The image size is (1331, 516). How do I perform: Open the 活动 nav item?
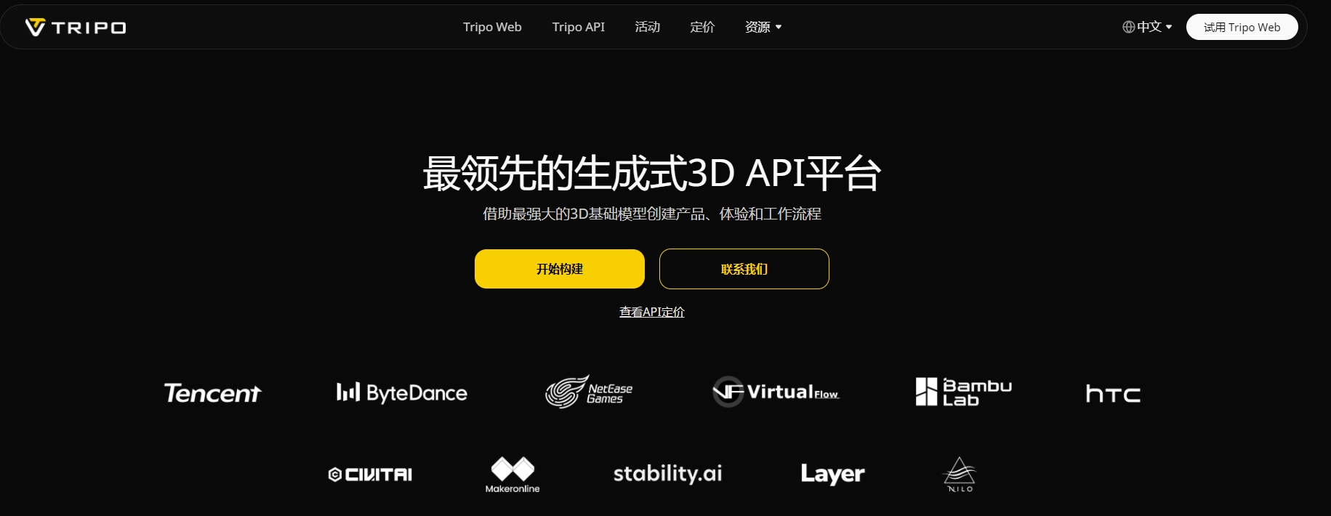pos(647,27)
